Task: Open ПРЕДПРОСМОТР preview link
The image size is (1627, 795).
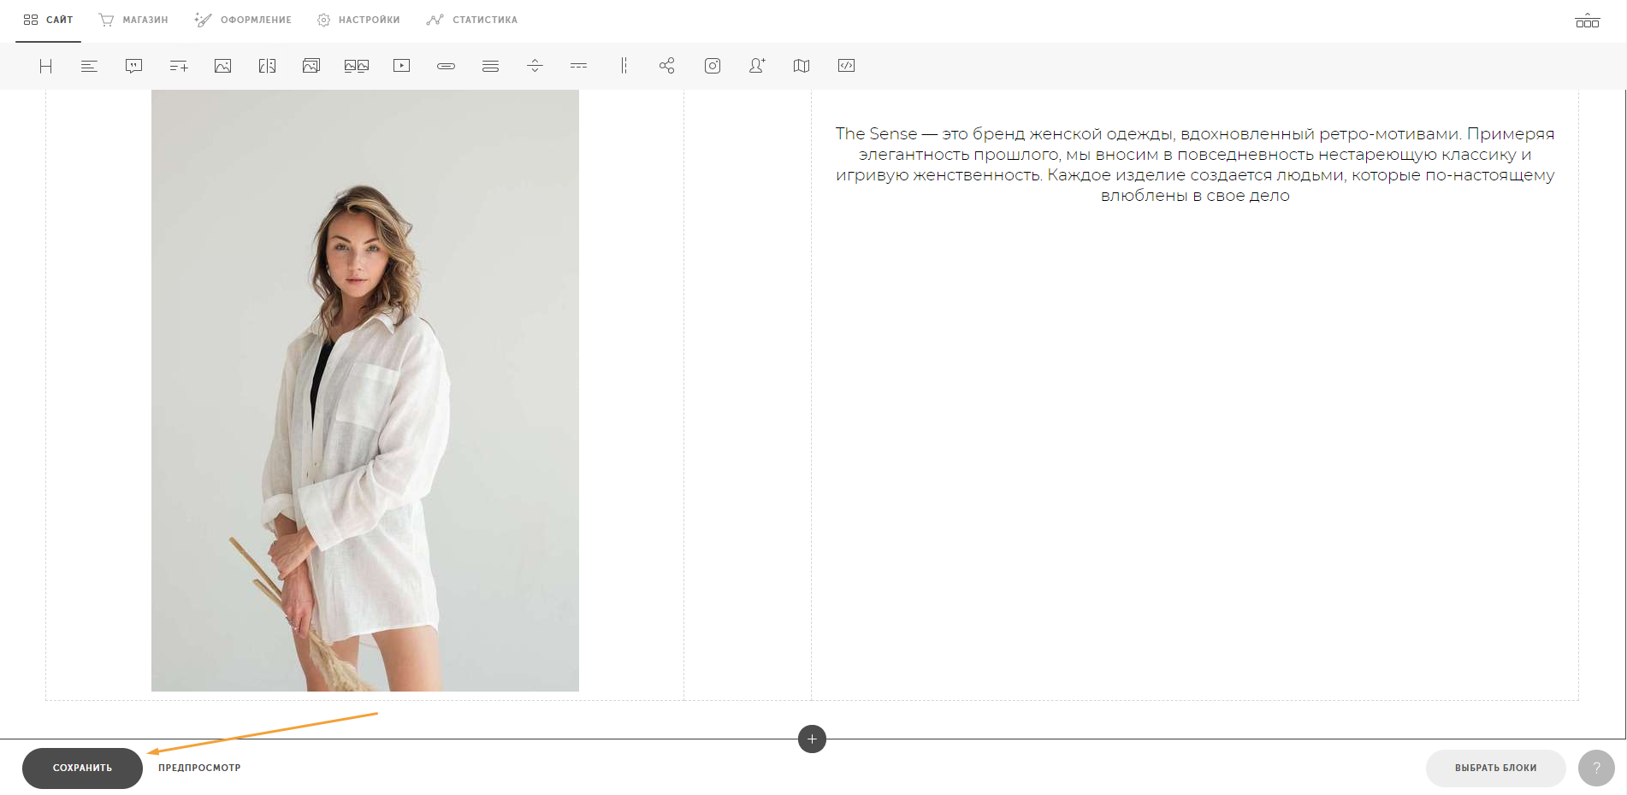Action: coord(199,768)
